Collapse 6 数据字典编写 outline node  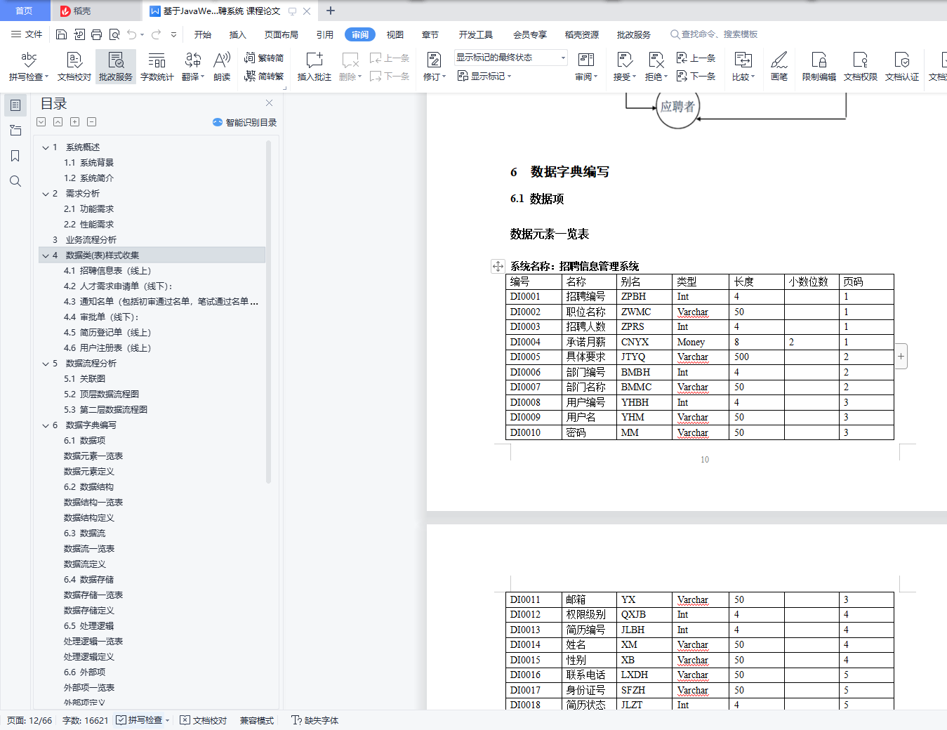coord(46,425)
